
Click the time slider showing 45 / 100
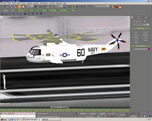tap(59, 107)
